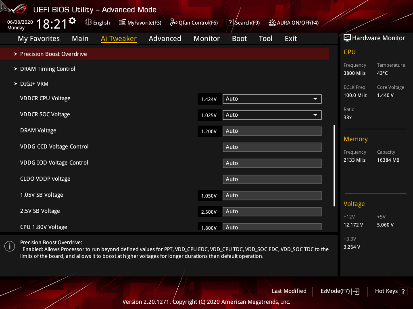Open the Tool tab
Screen dimensions: 413x309
click(265, 39)
